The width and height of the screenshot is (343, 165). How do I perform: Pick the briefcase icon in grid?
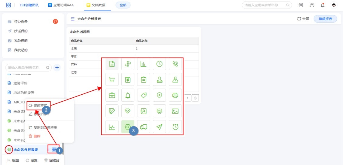112,95
